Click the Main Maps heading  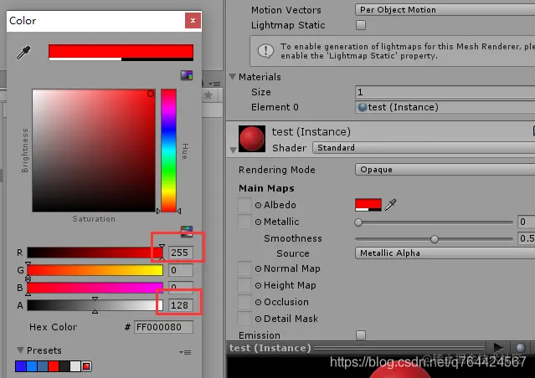click(266, 188)
